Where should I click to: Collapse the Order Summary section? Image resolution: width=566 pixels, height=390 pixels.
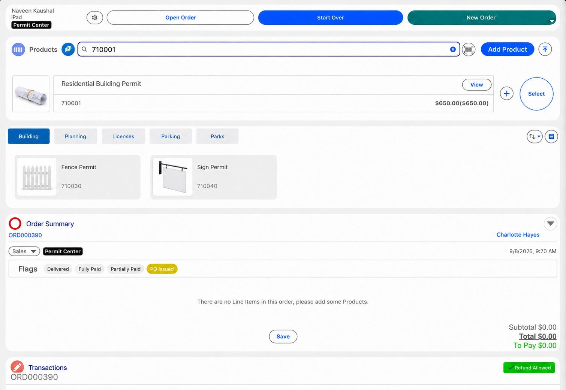(550, 224)
